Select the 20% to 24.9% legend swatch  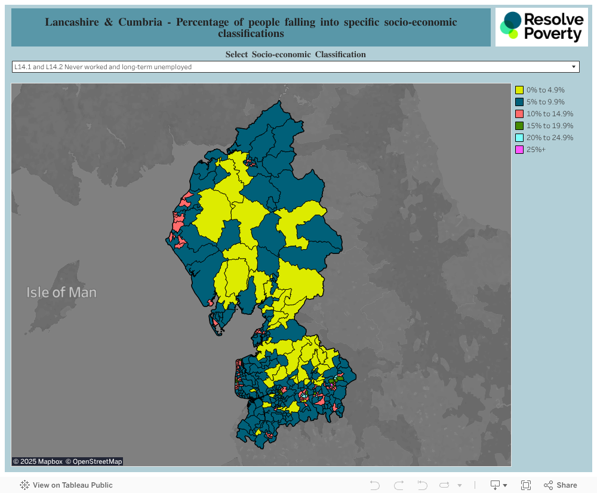519,138
